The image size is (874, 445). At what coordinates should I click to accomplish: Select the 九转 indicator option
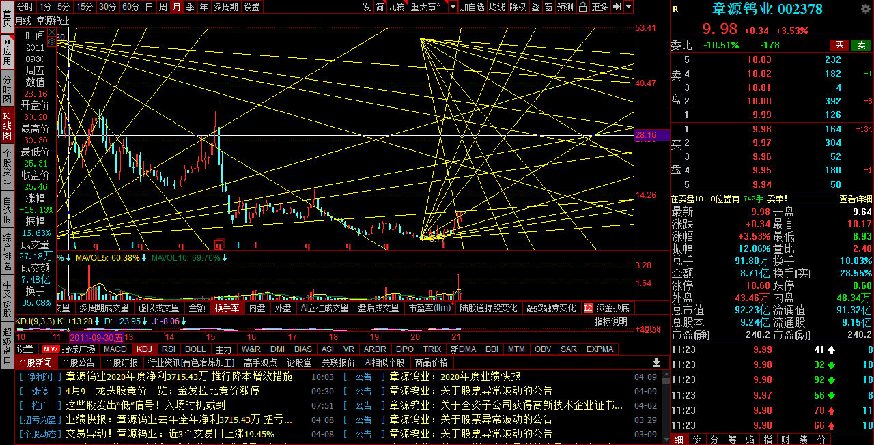[396, 7]
